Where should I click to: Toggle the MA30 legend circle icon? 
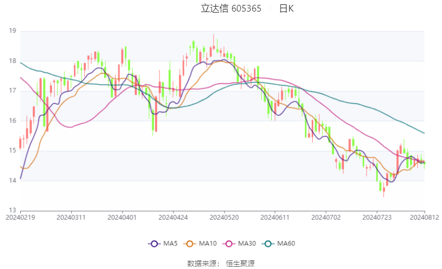tap(229, 244)
